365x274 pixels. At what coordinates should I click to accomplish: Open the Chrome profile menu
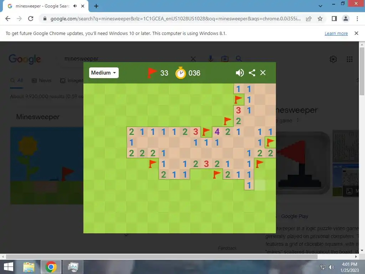pyautogui.click(x=346, y=19)
